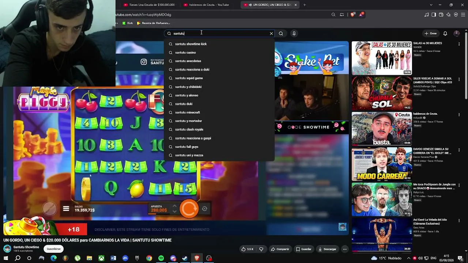Open options for "Así Ganó La Velada" video

click(x=459, y=221)
